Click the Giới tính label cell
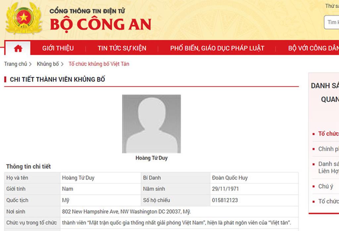 [32, 189]
